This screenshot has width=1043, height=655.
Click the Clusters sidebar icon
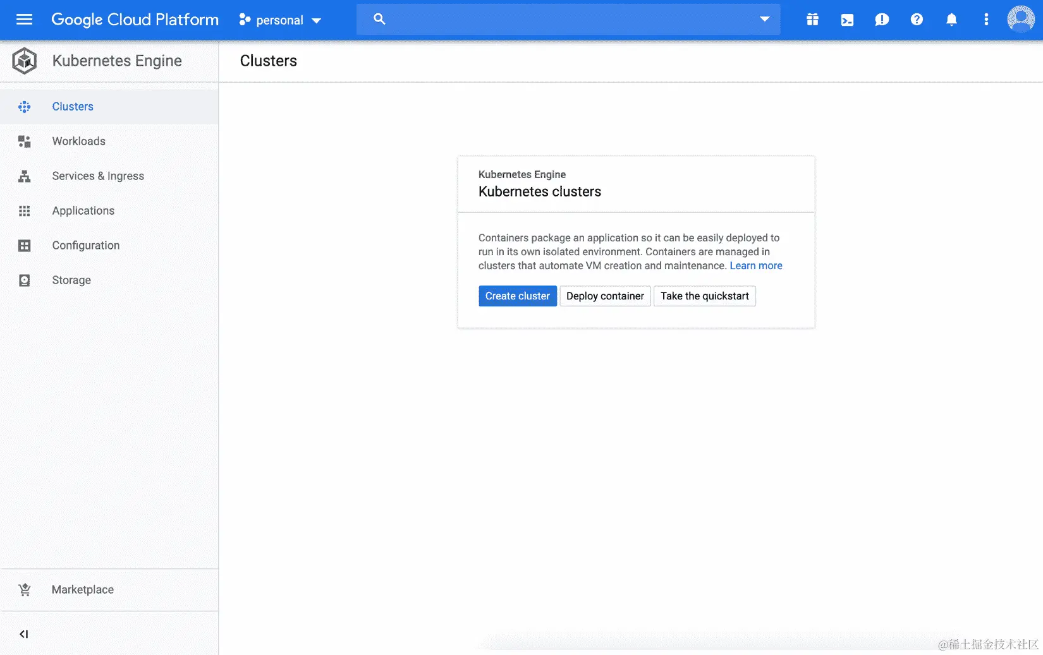(25, 107)
